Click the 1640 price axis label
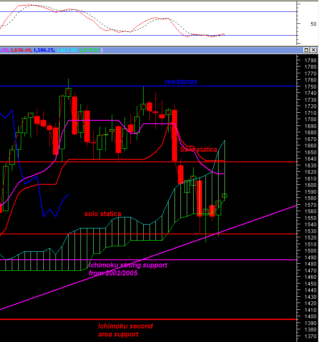This screenshot has width=319, height=342. 310,159
